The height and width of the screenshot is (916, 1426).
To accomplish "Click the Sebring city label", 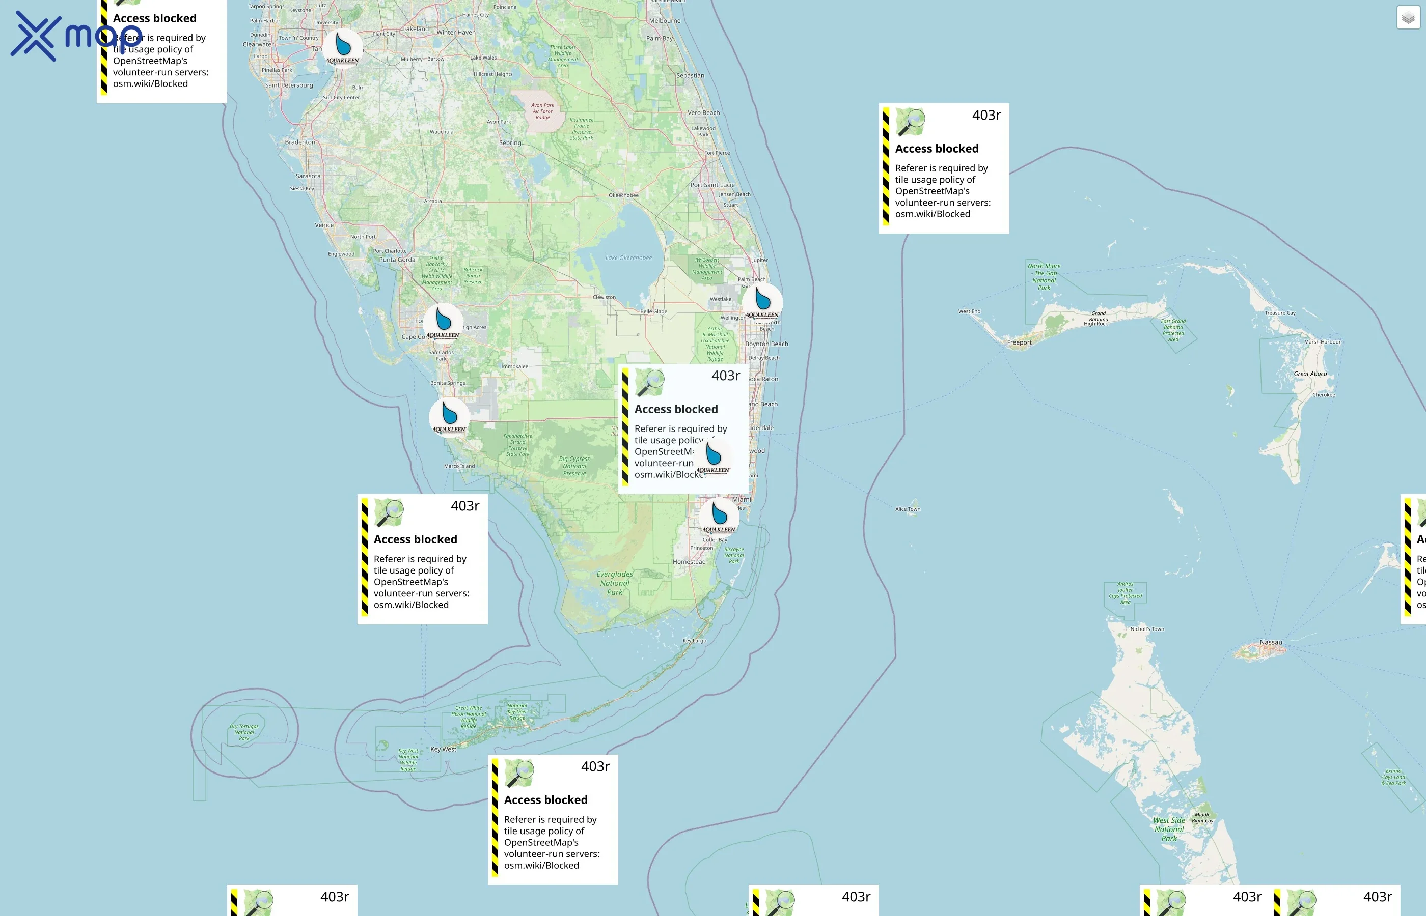I will pos(510,143).
